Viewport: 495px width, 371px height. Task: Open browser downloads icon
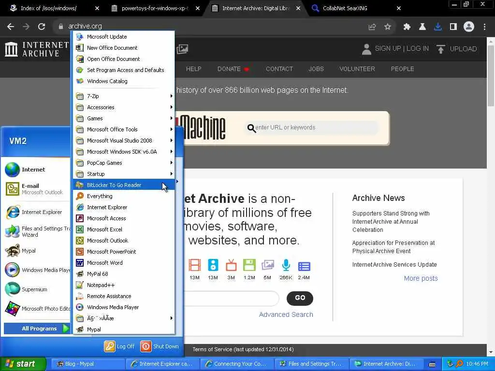[x=438, y=27]
